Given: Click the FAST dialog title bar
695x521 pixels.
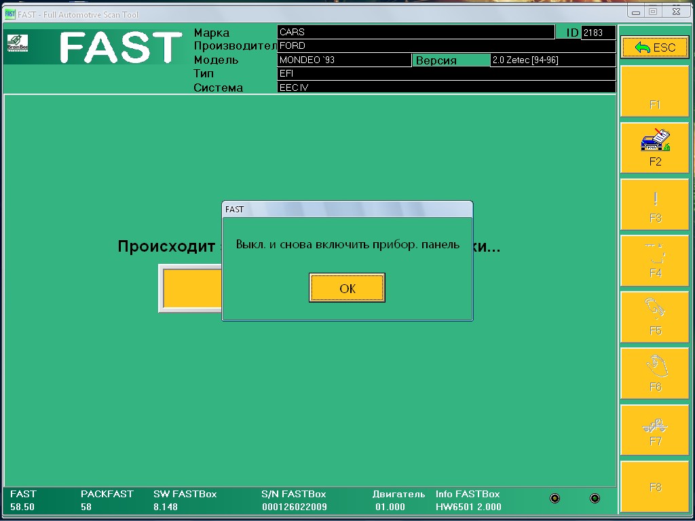Looking at the screenshot, I should [x=347, y=209].
